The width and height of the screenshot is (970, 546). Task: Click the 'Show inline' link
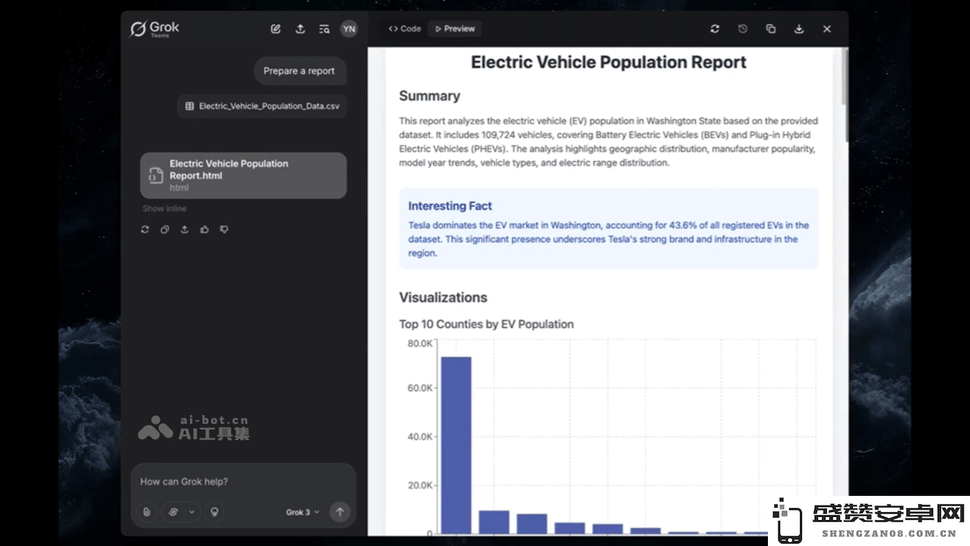click(x=164, y=209)
